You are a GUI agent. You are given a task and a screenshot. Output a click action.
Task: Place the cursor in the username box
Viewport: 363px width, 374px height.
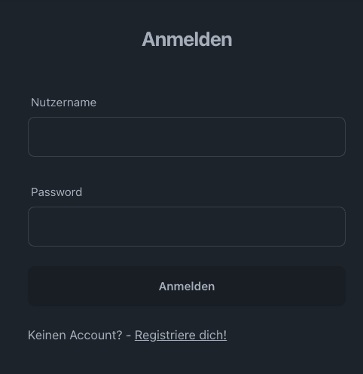[187, 136]
